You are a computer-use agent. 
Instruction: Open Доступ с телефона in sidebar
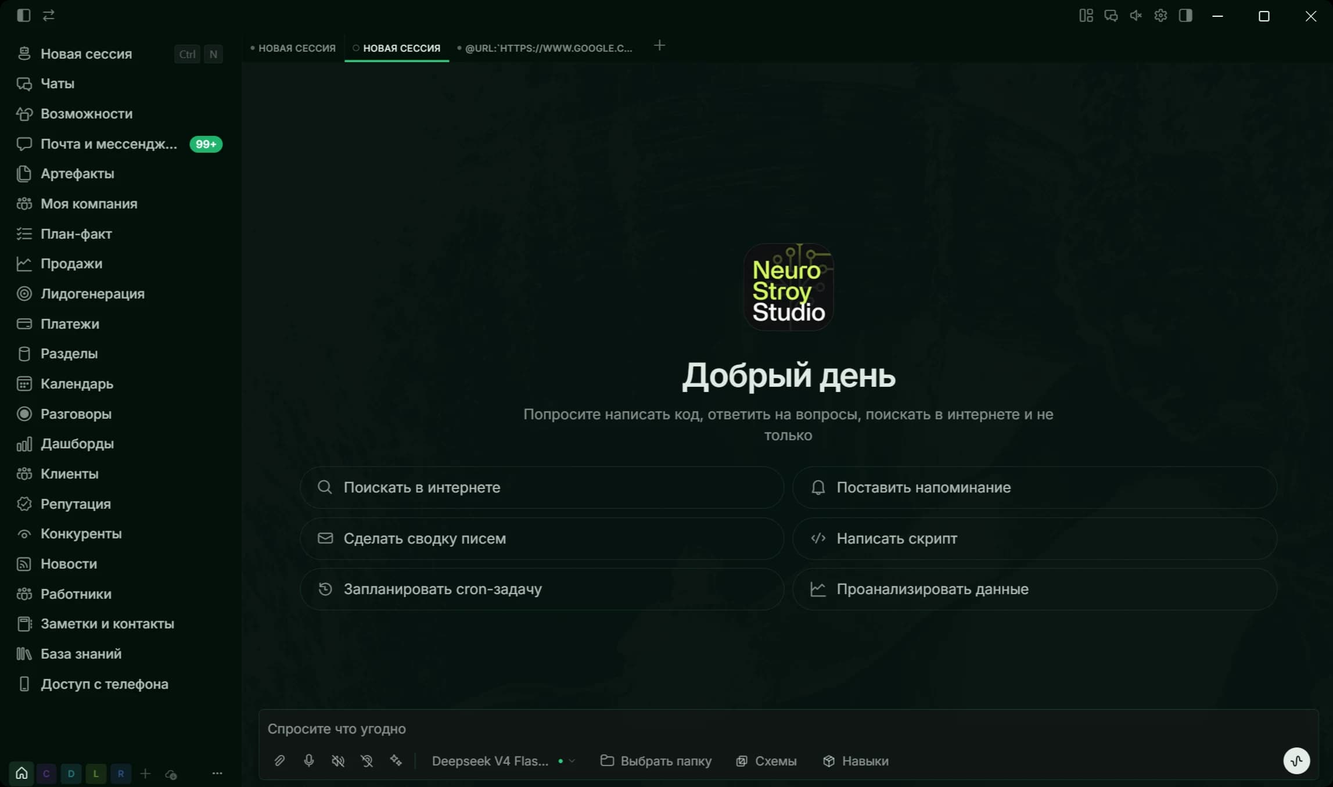pos(119,684)
